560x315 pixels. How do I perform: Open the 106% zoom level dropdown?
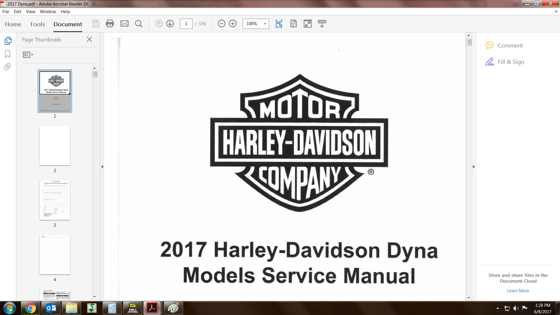pos(265,24)
